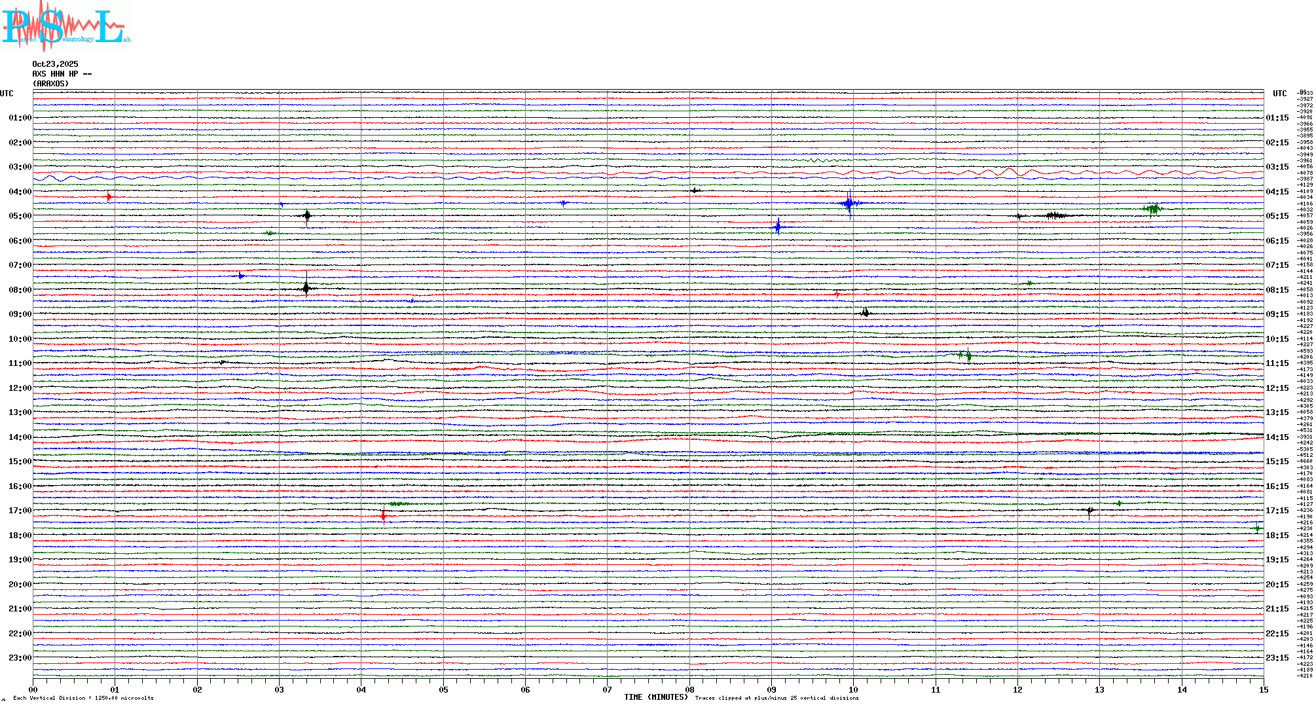
Task: Click the AXS HHN HP station label
Action: click(62, 74)
